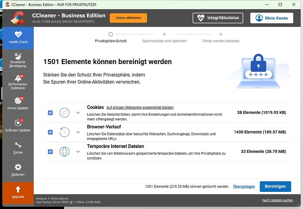
Task: Open Performance-Optimierer in sidebar
Action: (x=18, y=82)
